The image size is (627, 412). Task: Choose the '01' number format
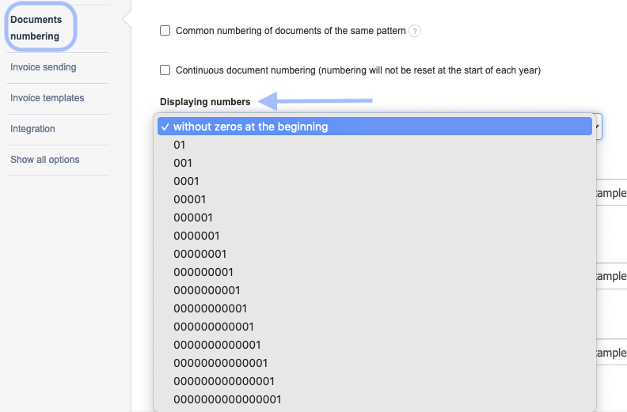coord(180,145)
